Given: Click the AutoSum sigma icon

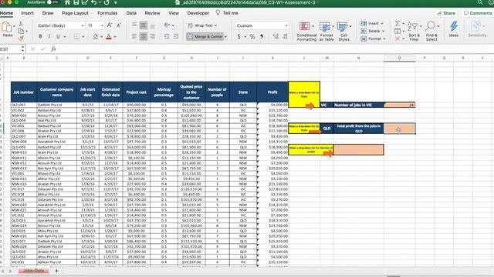Looking at the screenshot, I should tap(398, 23).
